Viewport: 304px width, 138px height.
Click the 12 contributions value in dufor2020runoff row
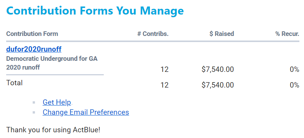pyautogui.click(x=164, y=70)
